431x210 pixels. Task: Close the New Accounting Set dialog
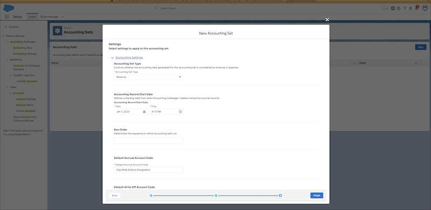tap(327, 20)
